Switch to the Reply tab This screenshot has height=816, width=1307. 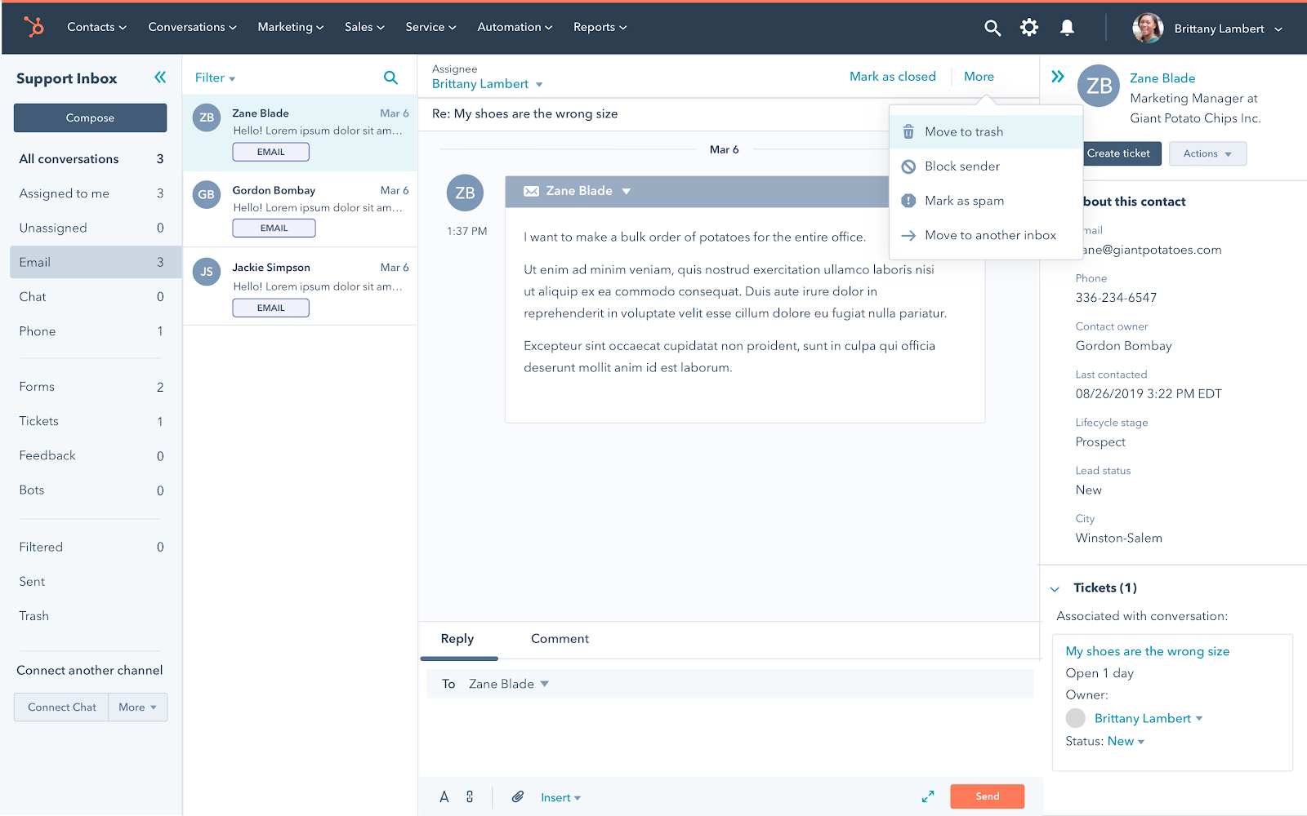tap(457, 639)
